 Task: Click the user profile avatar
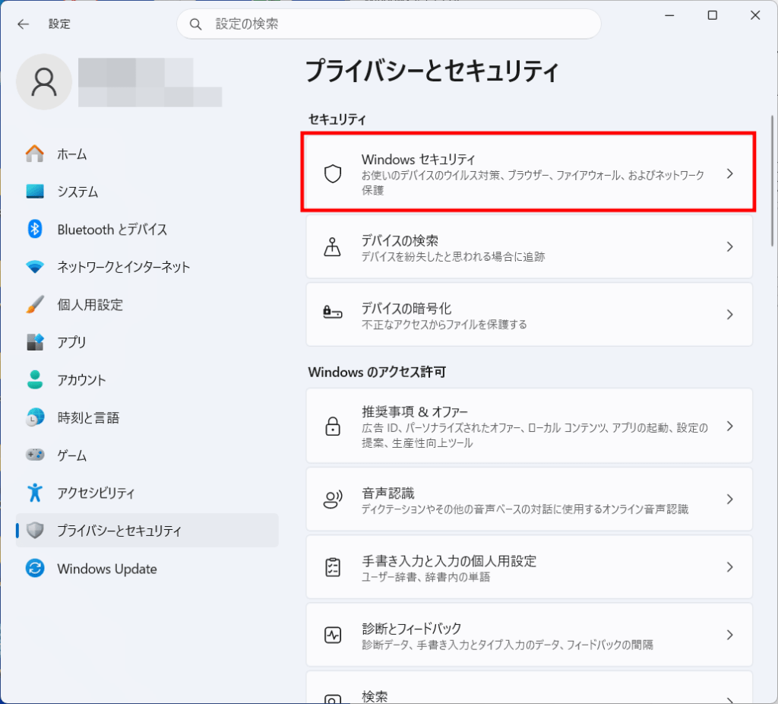coord(43,81)
